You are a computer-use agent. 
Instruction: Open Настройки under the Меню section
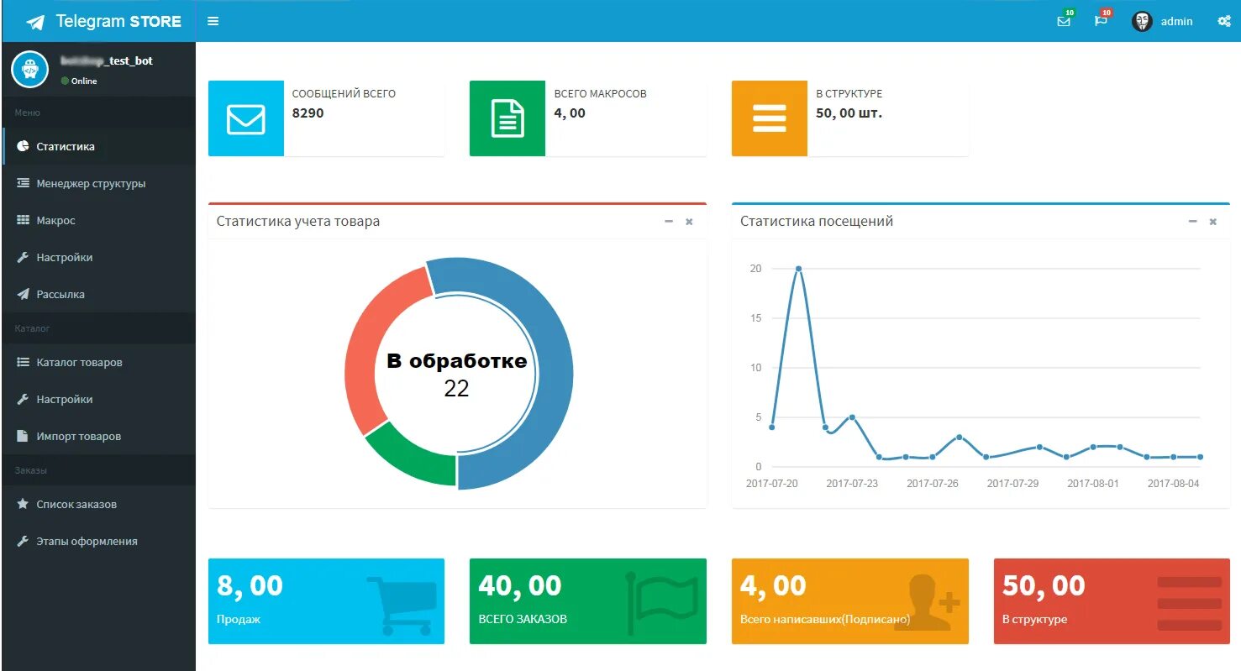pyautogui.click(x=98, y=257)
